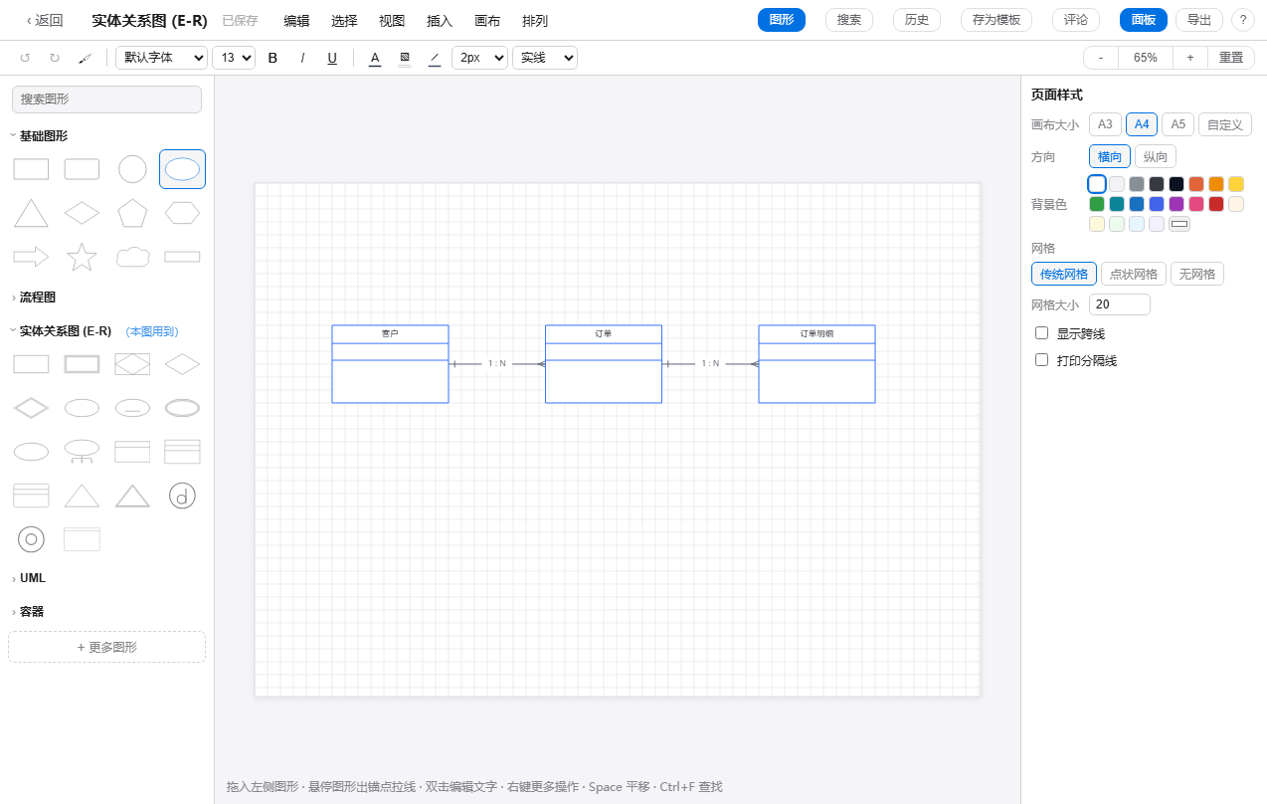Open the font color tool
Viewport: 1267px width, 804px height.
tap(375, 58)
